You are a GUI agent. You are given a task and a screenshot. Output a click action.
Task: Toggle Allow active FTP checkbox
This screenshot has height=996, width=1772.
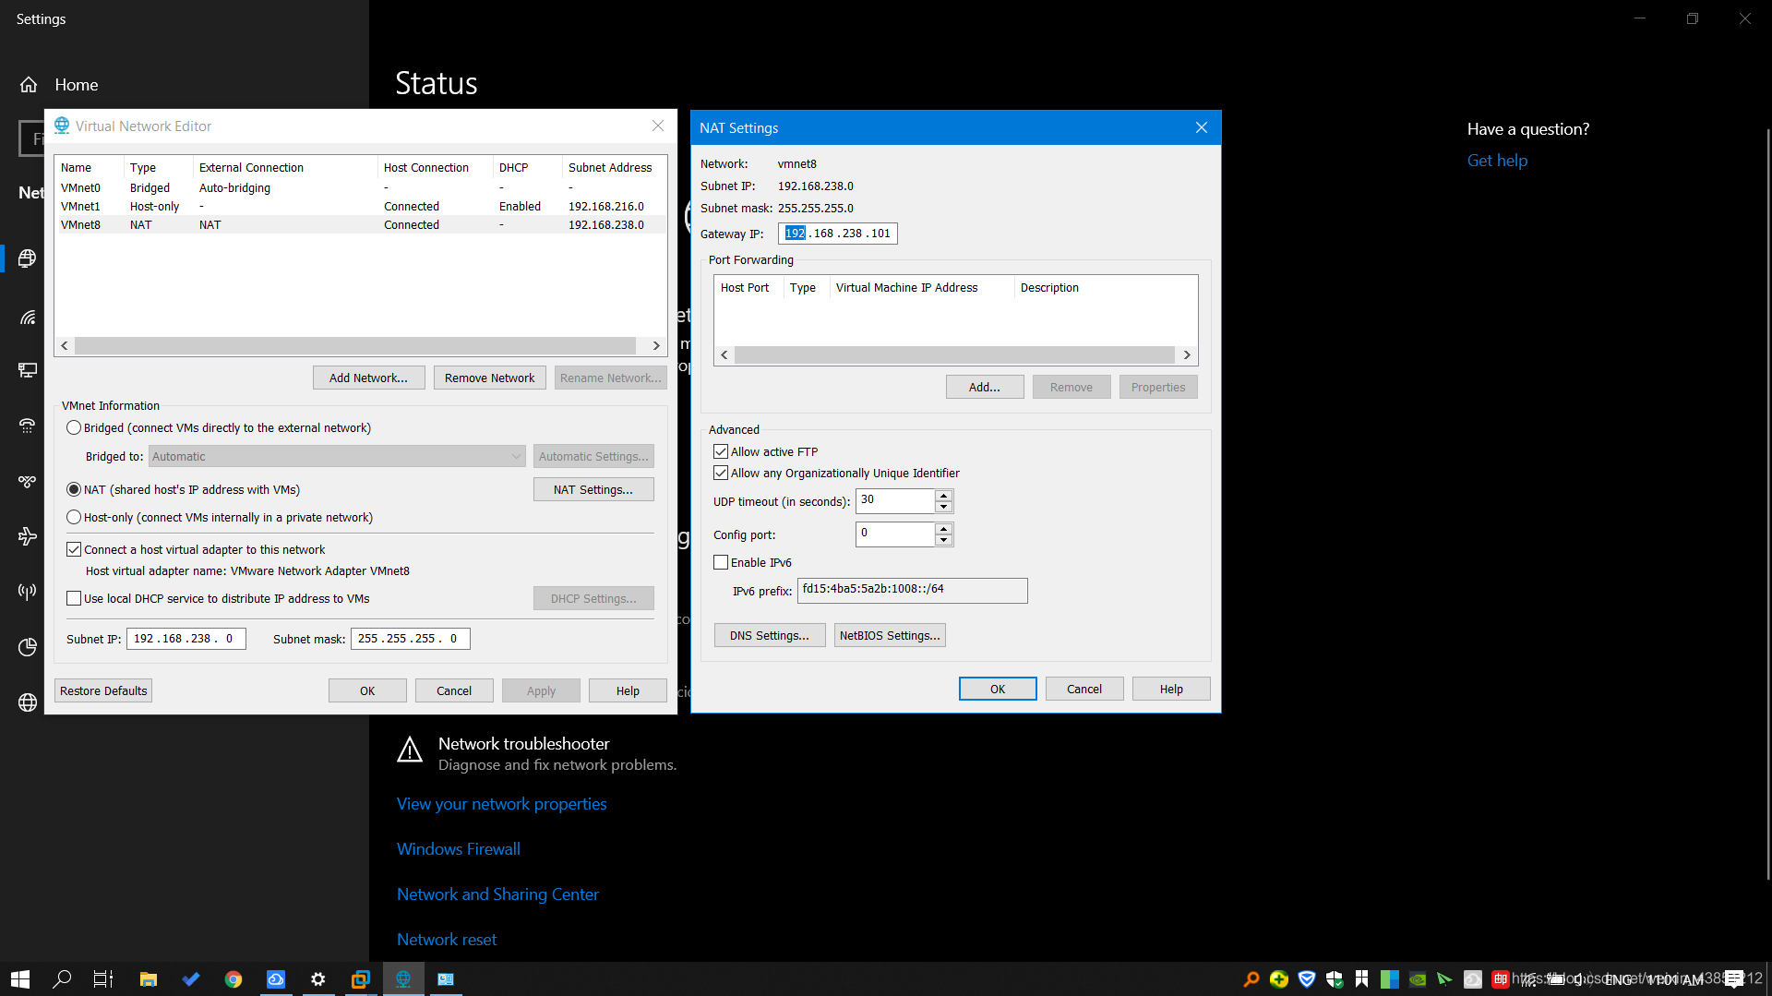(x=721, y=452)
